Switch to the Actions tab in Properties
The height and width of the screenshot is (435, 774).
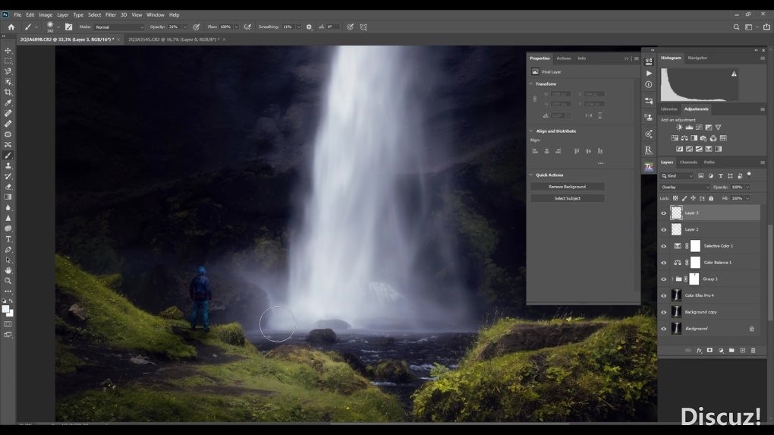[x=563, y=58]
